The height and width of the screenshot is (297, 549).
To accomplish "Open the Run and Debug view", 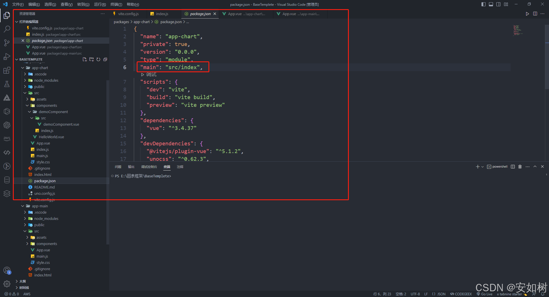I will tap(7, 56).
